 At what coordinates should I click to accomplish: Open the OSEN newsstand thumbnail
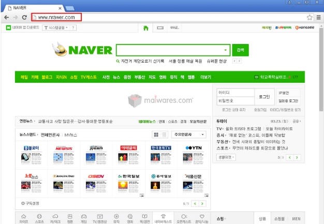point(96,183)
